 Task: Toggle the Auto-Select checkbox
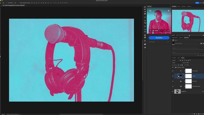point(7,3)
